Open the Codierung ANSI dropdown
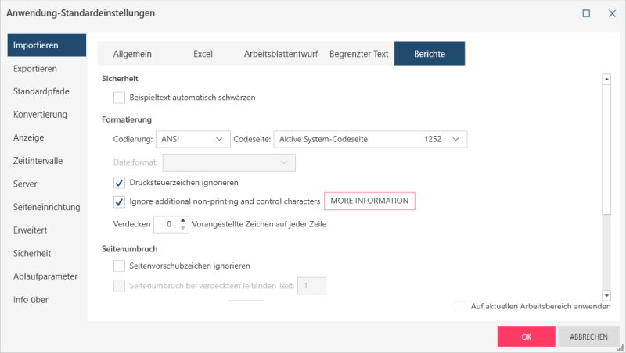 192,139
